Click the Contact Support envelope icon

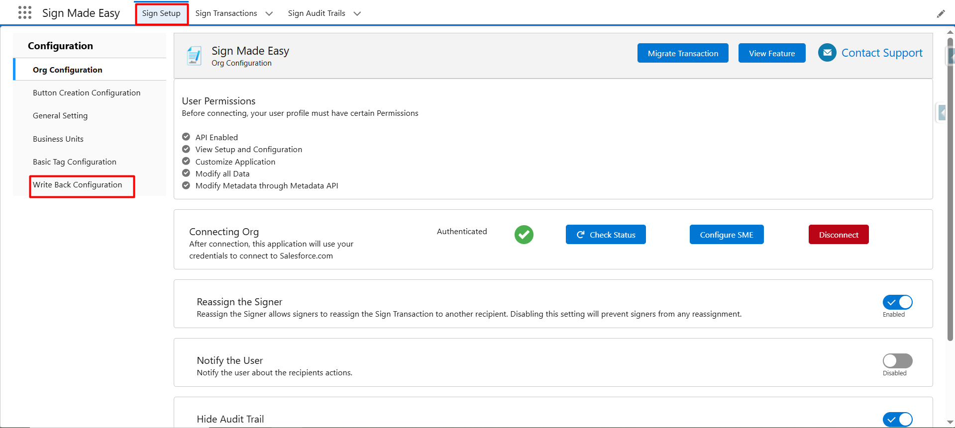827,53
